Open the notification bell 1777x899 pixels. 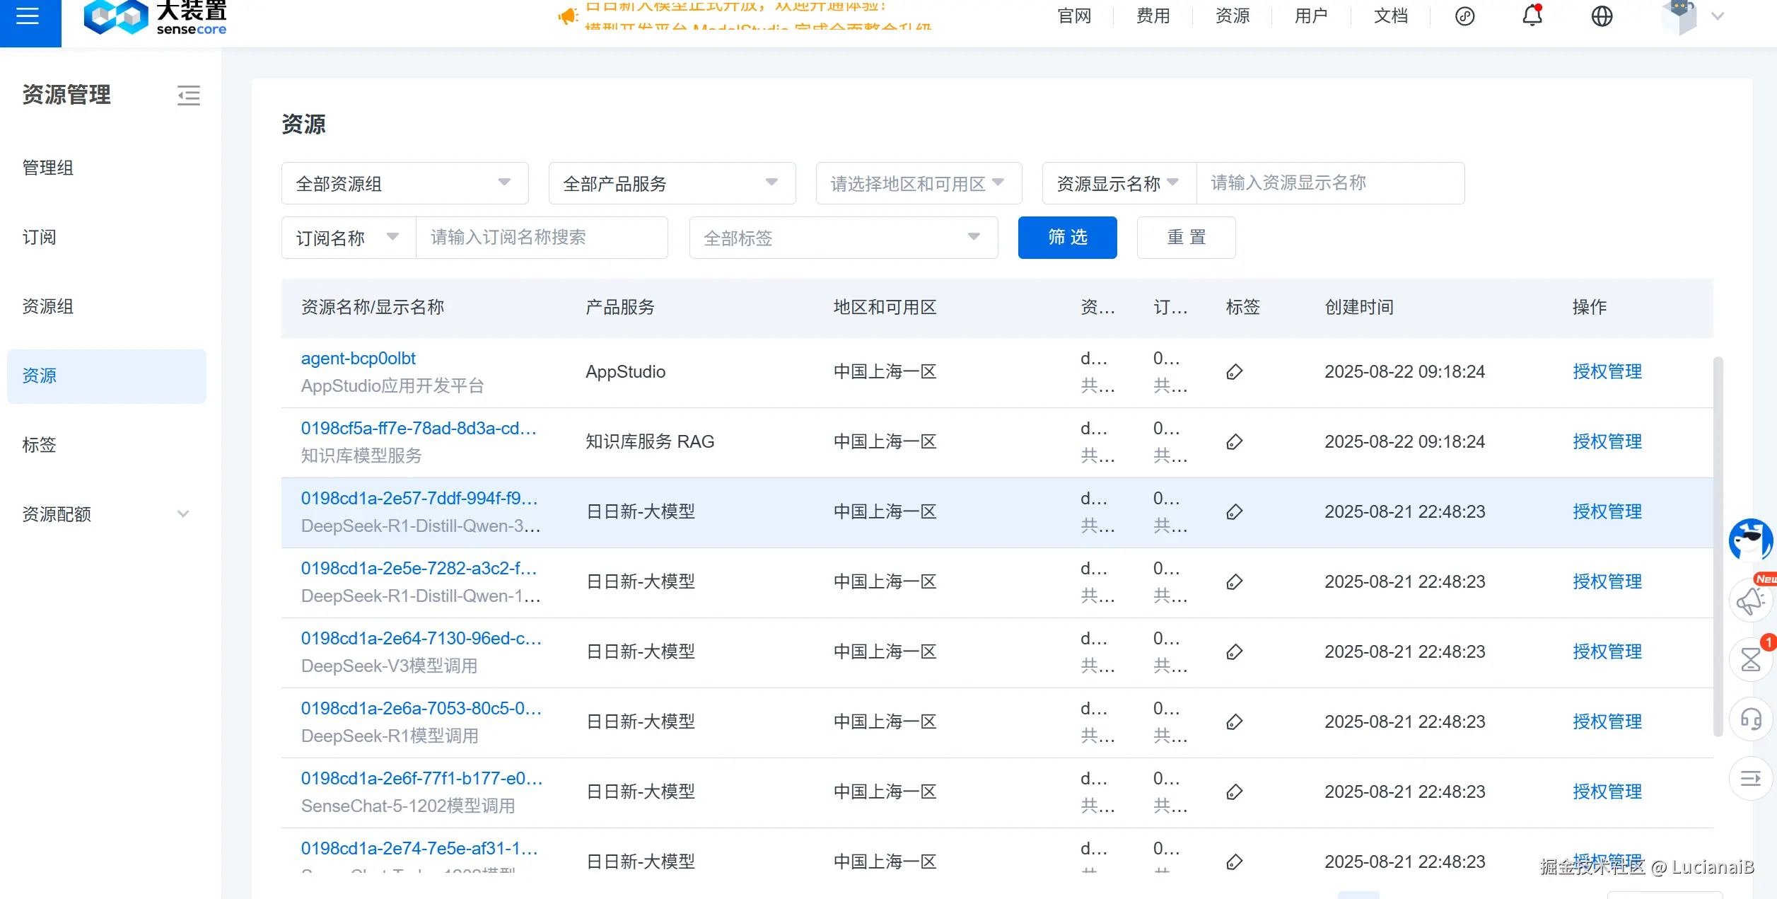click(x=1532, y=16)
